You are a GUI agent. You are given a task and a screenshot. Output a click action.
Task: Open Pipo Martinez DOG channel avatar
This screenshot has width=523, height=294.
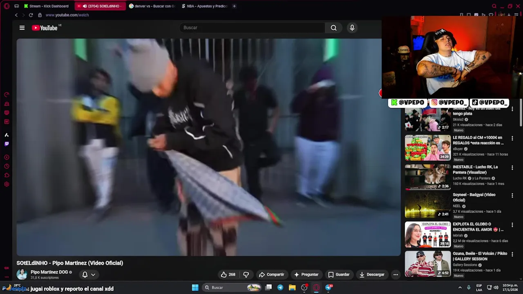22,274
